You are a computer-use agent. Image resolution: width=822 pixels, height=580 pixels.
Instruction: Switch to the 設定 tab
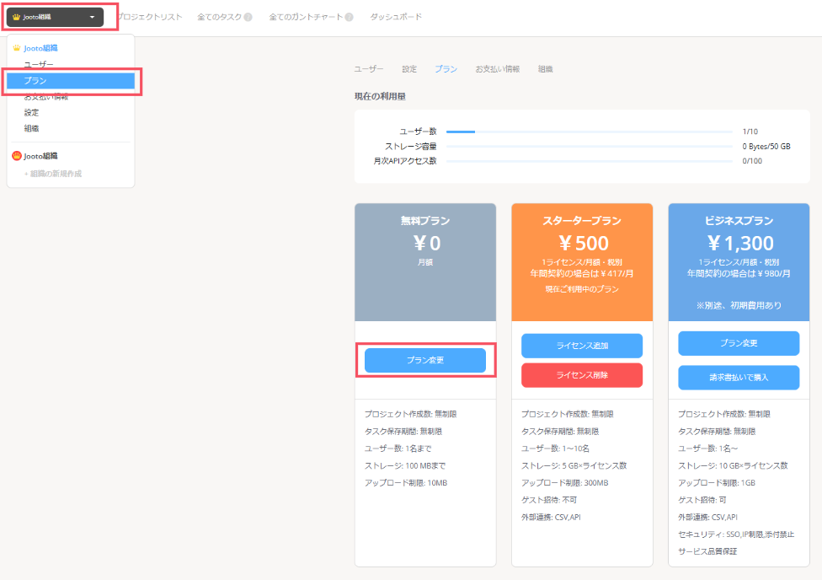click(409, 69)
